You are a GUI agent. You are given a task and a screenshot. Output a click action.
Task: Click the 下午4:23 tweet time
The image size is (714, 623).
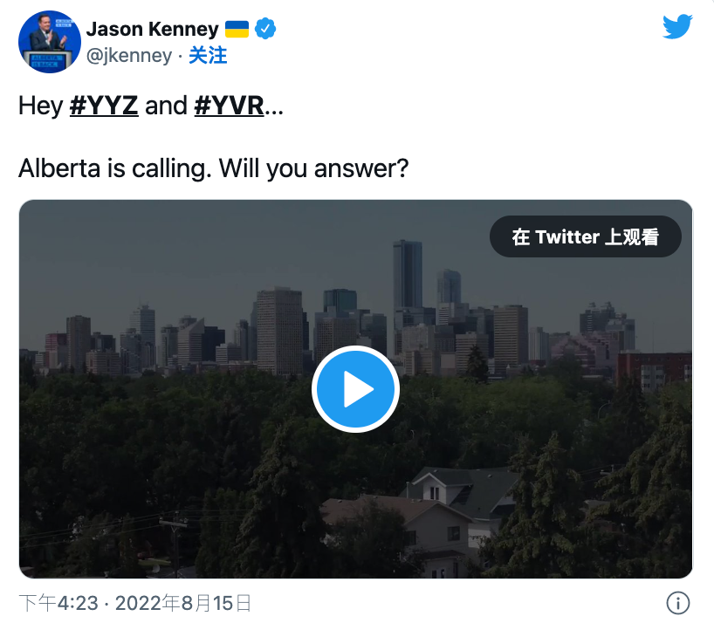click(x=58, y=604)
